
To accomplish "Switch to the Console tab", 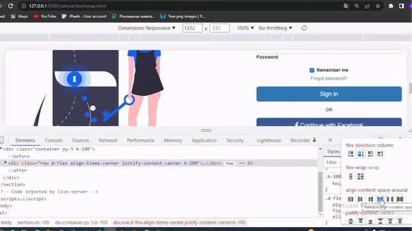I will (x=53, y=141).
